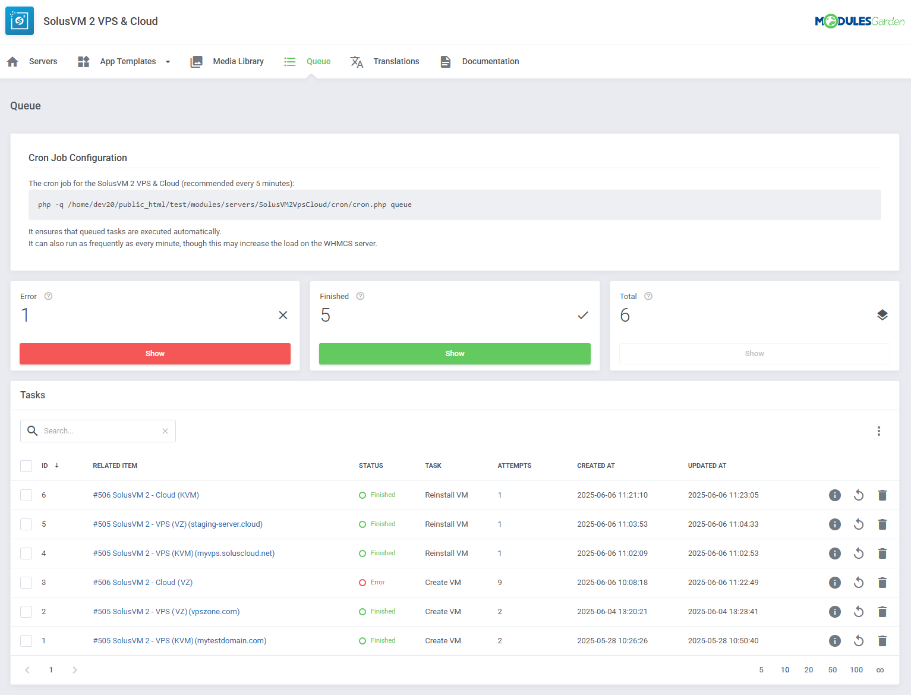This screenshot has height=695, width=911.
Task: Select the checkbox for task 3
Action: coord(26,583)
